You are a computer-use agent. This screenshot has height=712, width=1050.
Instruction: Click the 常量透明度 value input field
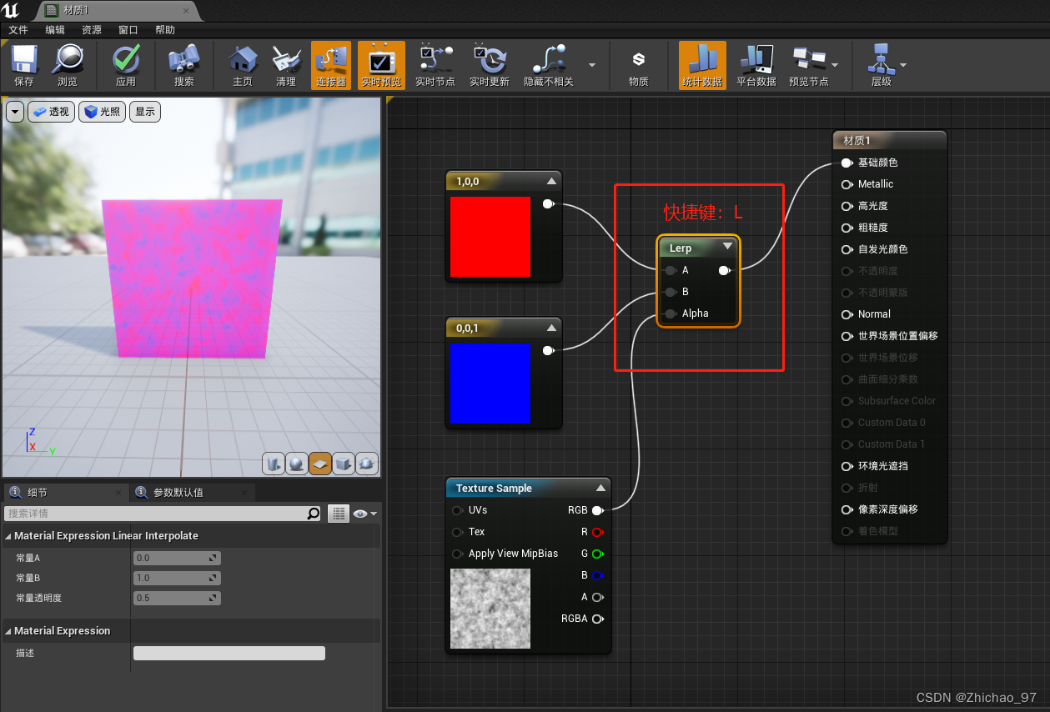[x=175, y=598]
